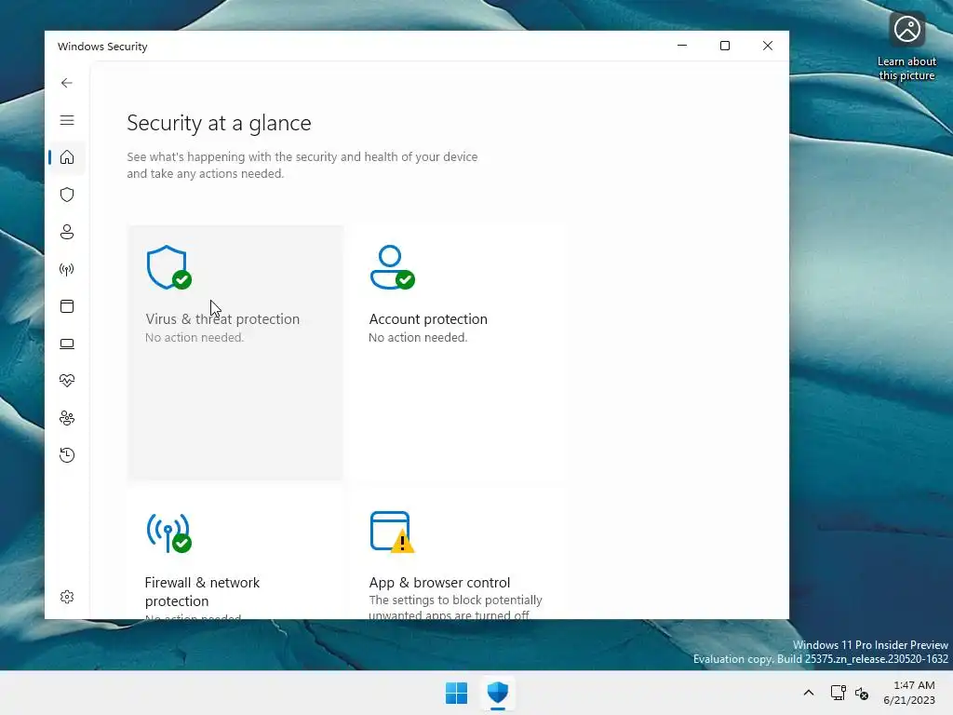Click the large shield icon with green check
This screenshot has width=953, height=715.
coord(169,267)
